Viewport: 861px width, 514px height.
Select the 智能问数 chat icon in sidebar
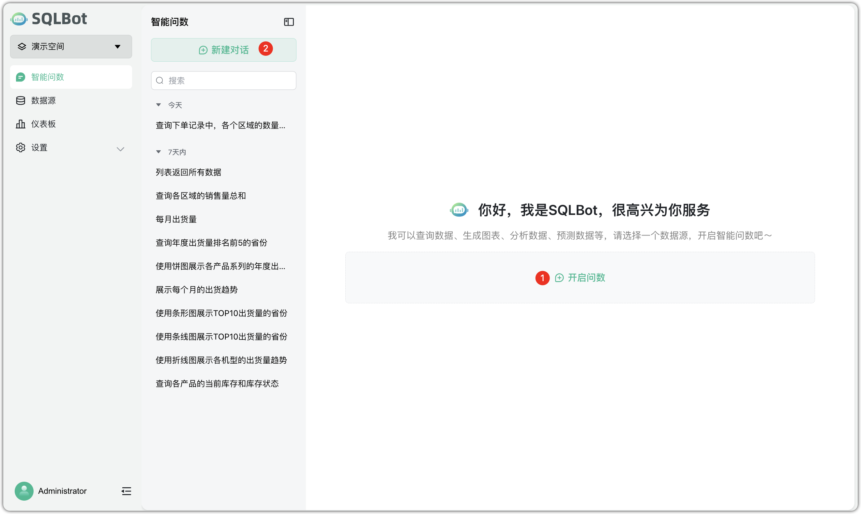21,77
